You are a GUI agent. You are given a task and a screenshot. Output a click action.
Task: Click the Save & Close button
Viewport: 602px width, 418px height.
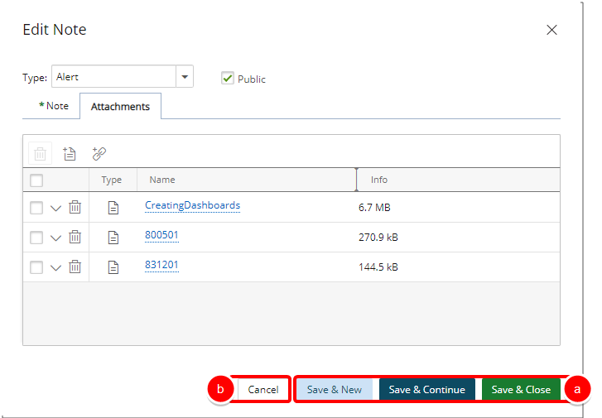tap(521, 390)
